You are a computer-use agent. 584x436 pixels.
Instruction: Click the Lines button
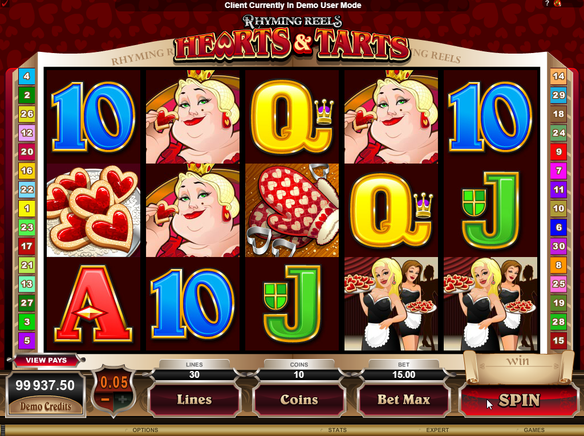(194, 400)
